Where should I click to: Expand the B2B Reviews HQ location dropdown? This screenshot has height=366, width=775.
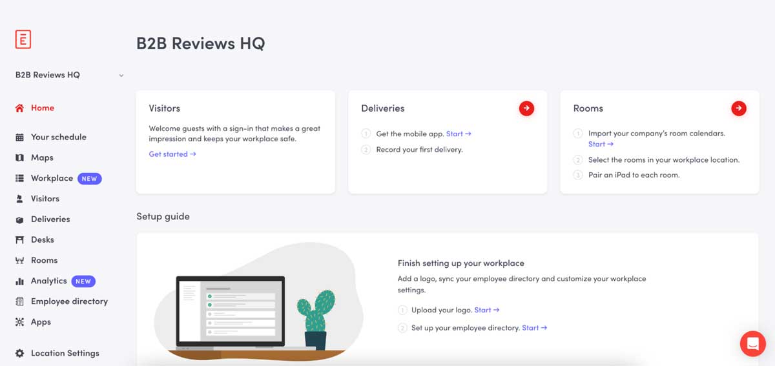(69, 75)
